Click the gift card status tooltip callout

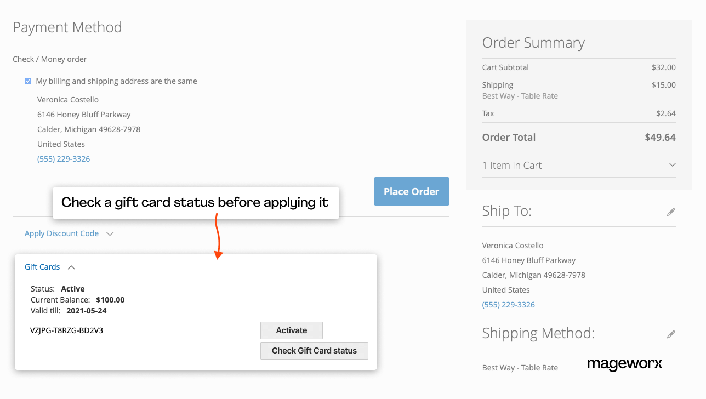tap(195, 203)
